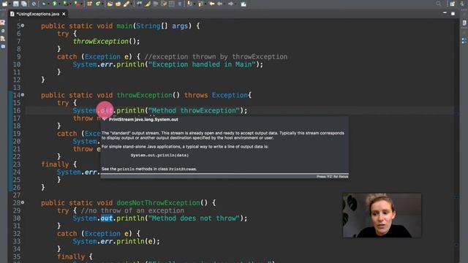Open the Task List icon in right sidebar
468x263 pixels.
(464, 23)
